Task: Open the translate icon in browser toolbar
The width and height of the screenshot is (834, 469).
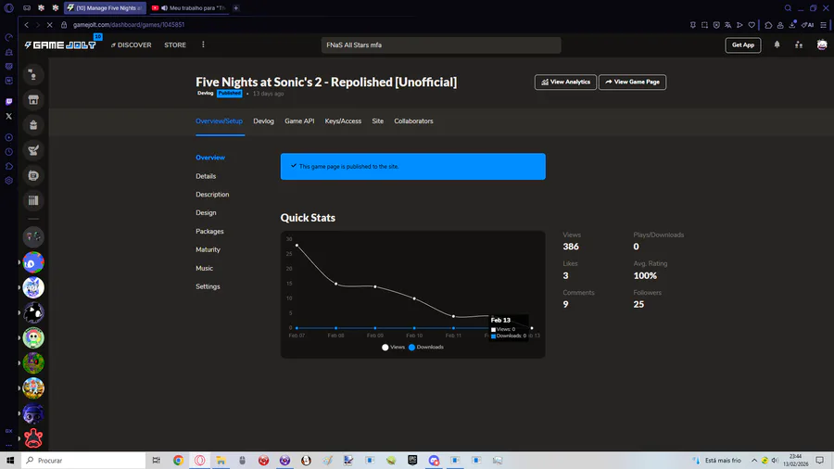Action: point(727,24)
